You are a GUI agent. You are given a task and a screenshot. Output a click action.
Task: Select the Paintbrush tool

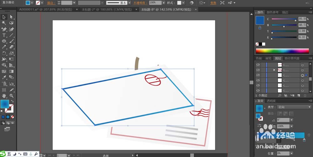tap(11, 41)
